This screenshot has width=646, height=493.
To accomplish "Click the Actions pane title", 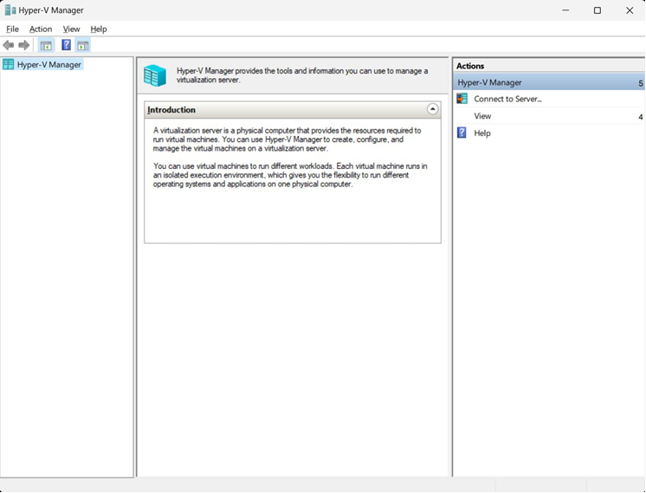I will [470, 66].
